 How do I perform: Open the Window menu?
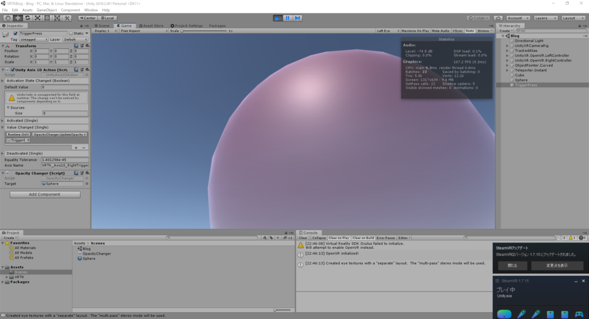coord(90,10)
